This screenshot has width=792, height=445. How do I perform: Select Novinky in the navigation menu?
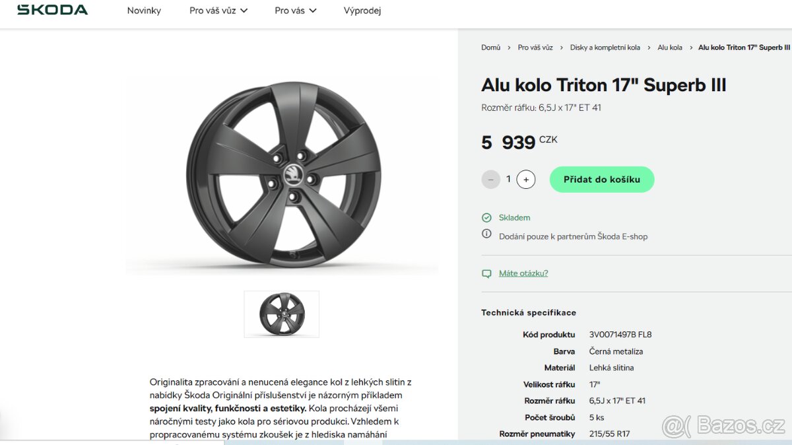click(144, 10)
